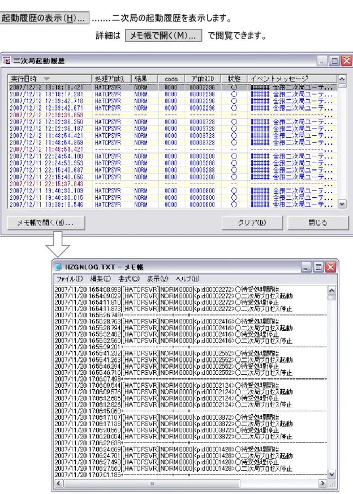Click the 状態 column header
This screenshot has height=494, width=353.
[234, 78]
